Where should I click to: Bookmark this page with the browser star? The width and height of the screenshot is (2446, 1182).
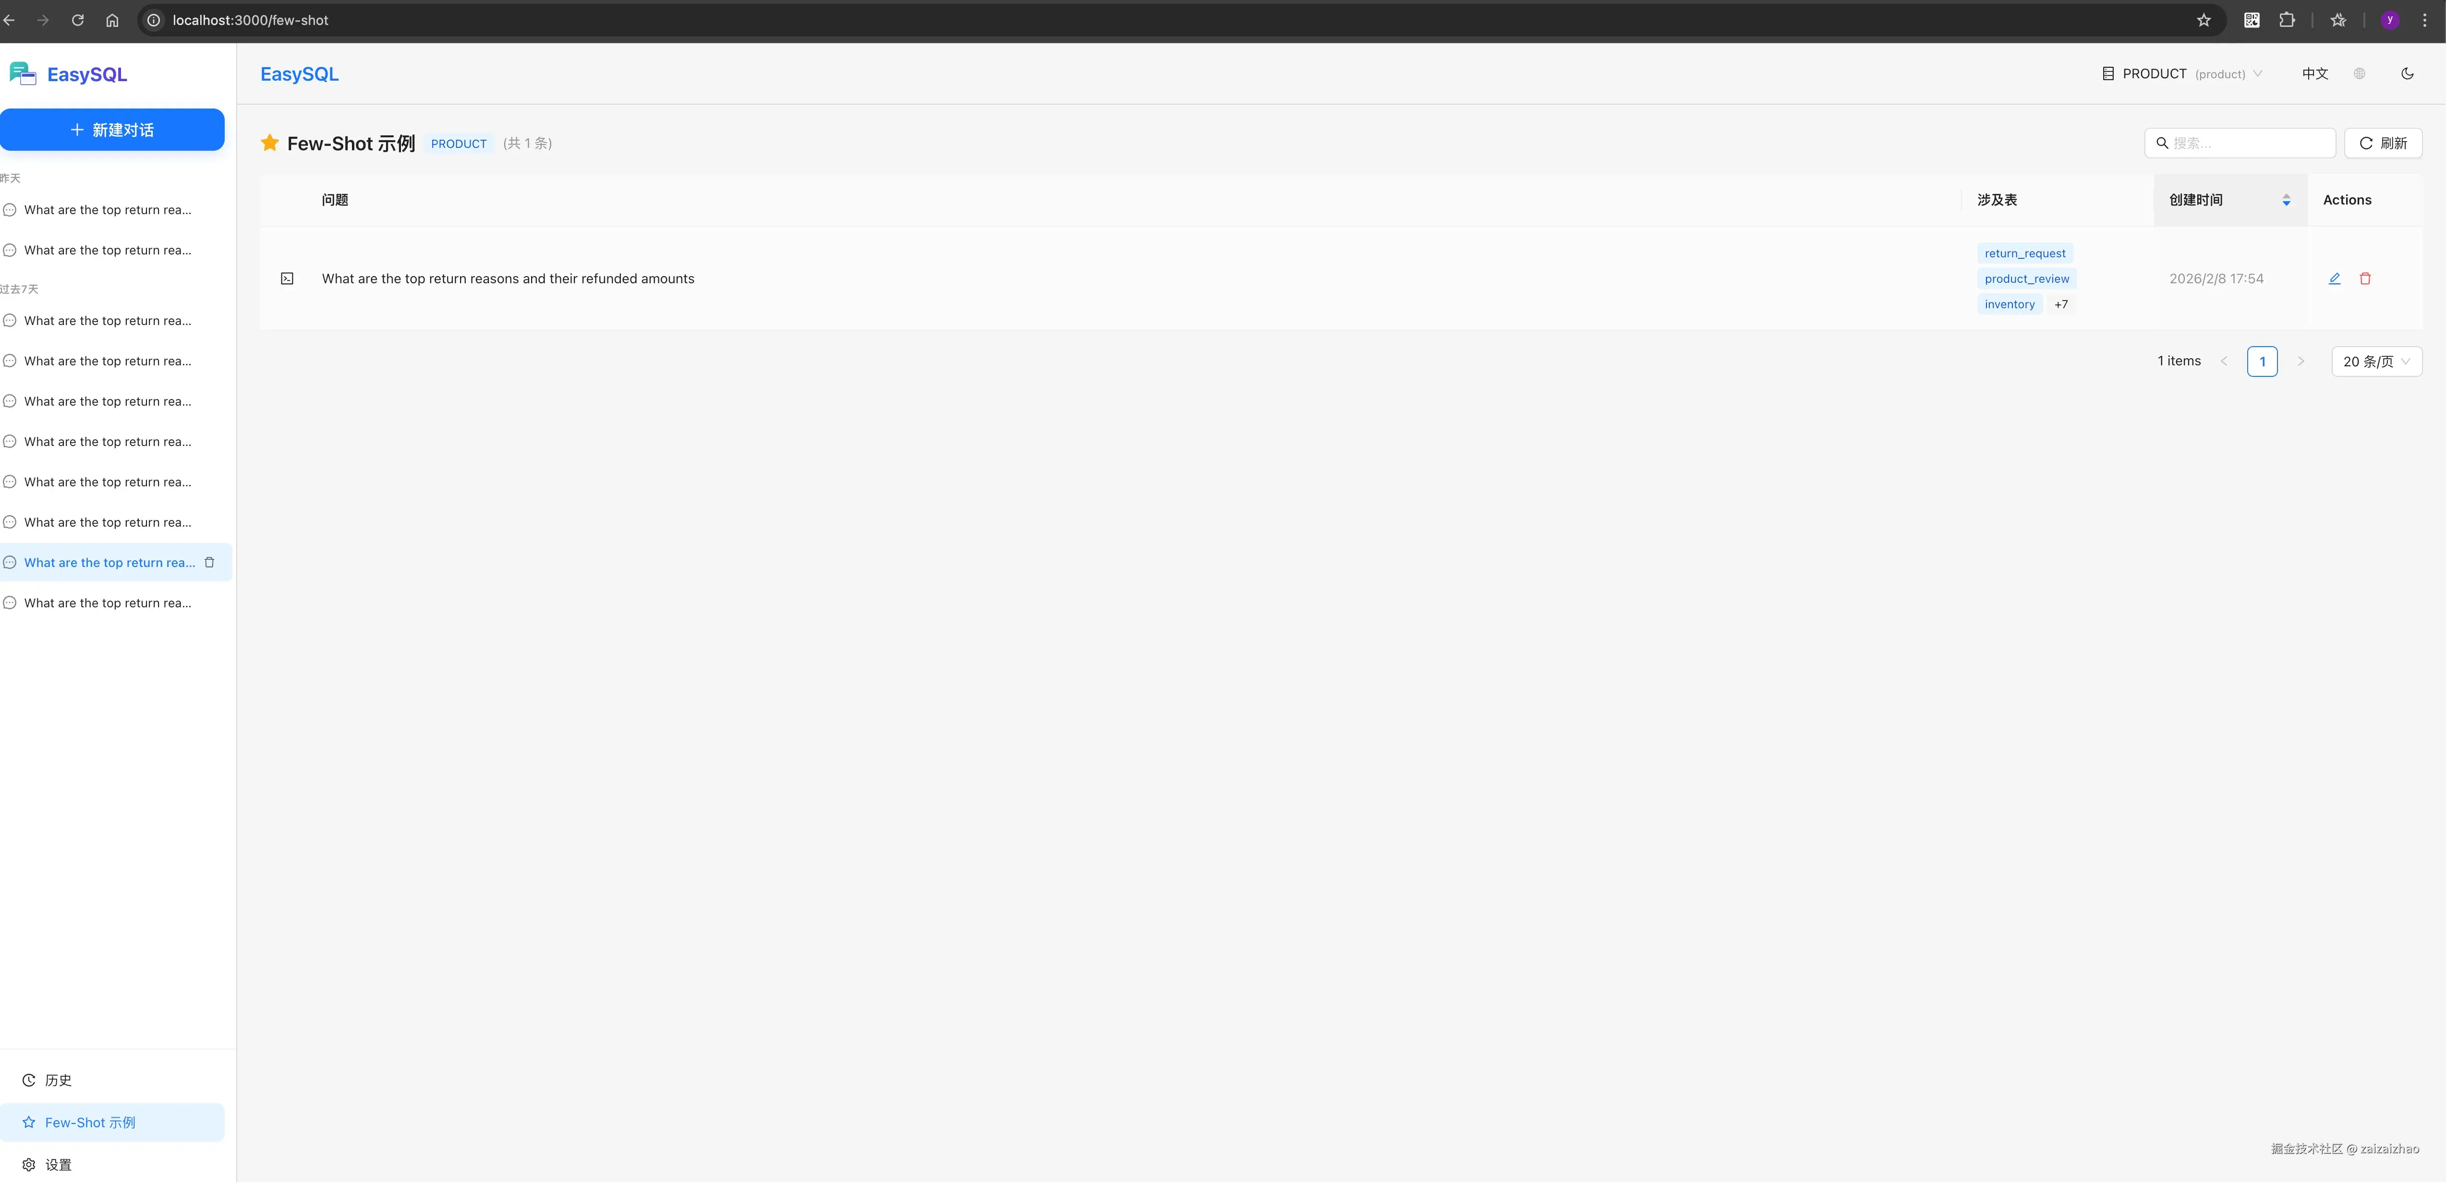[2204, 20]
